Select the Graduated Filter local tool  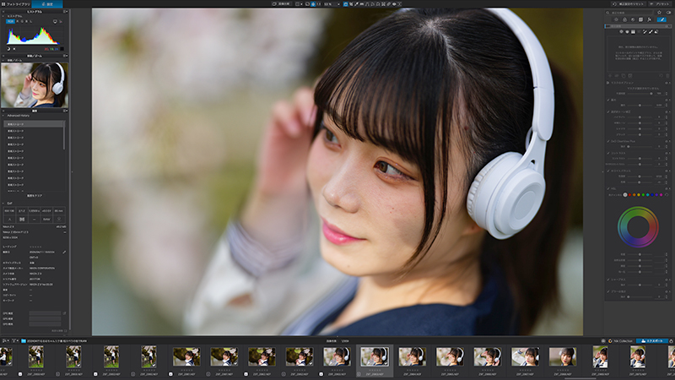(633, 31)
